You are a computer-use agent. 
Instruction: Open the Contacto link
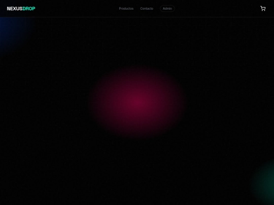147,9
